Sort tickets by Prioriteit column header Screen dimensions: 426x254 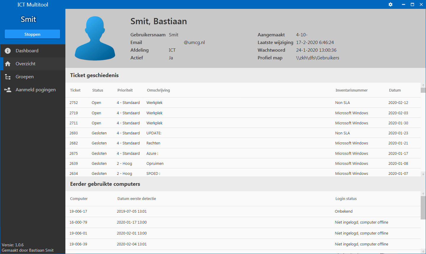click(x=125, y=90)
